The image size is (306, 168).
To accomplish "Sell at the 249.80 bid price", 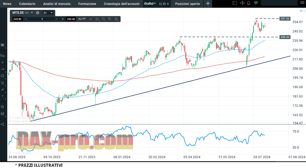I will [17, 19].
